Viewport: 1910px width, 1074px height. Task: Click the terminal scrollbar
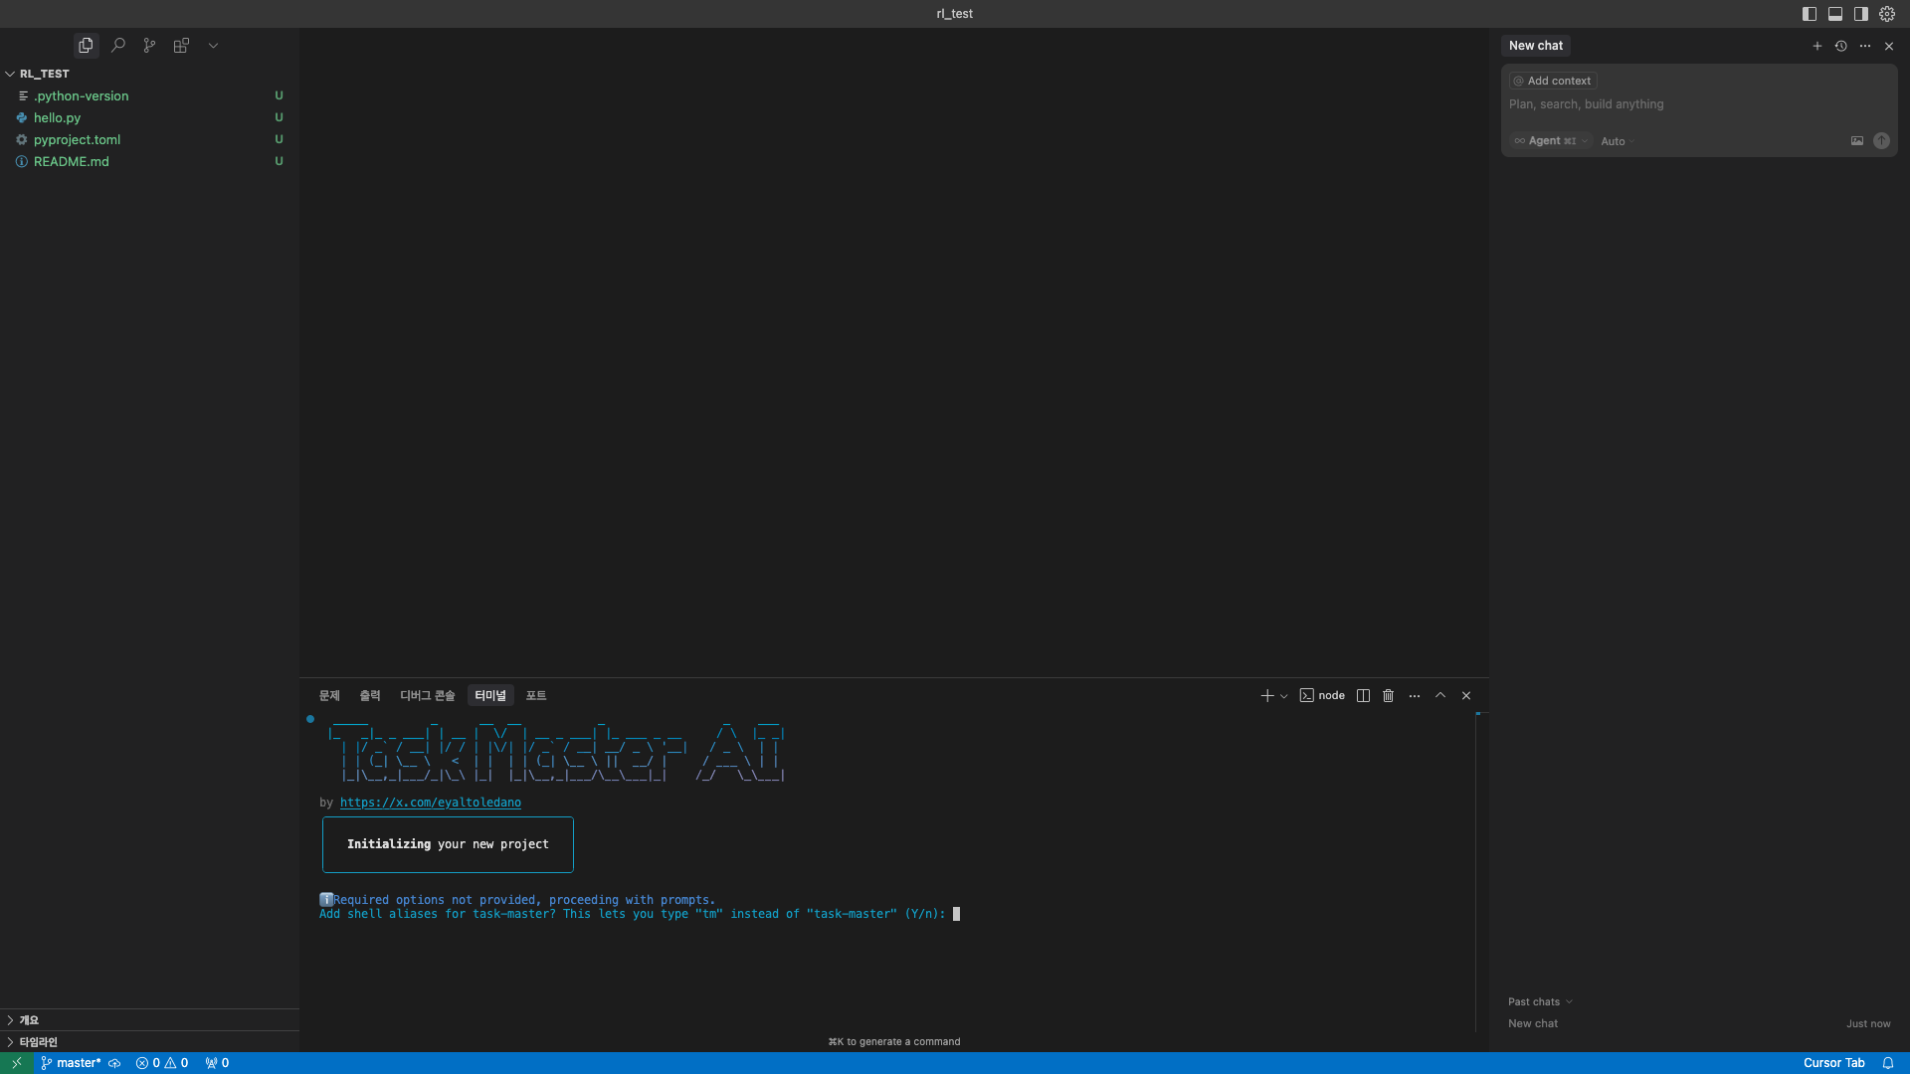(1480, 872)
